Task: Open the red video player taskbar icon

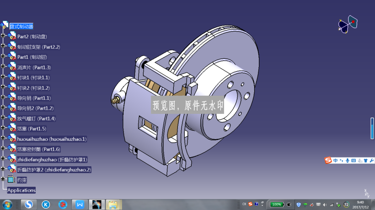Action: [63, 205]
